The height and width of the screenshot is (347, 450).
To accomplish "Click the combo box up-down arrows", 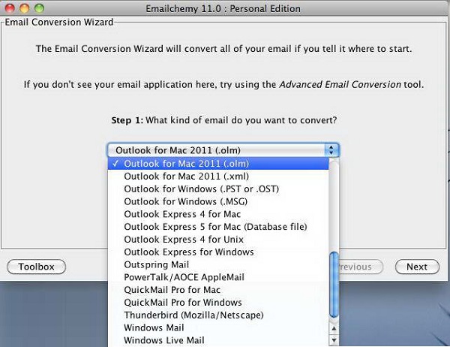I will (x=331, y=150).
